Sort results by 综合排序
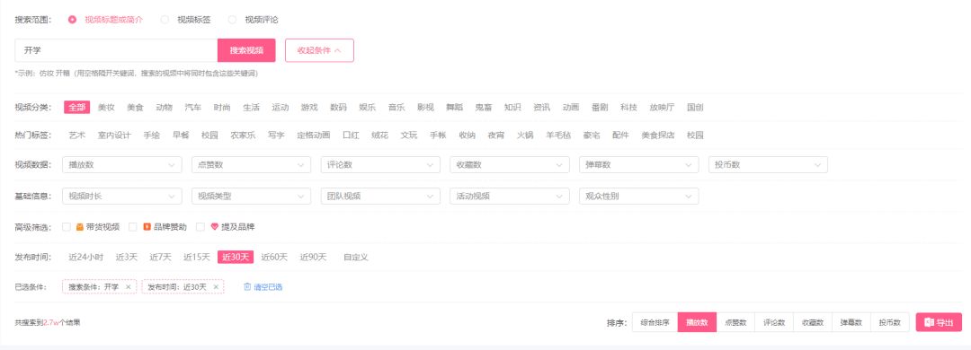The height and width of the screenshot is (350, 971). tap(655, 322)
